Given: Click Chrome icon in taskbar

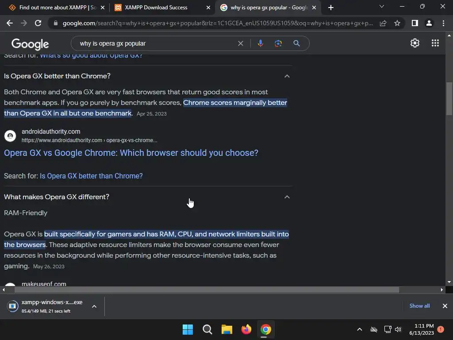Looking at the screenshot, I should click(266, 329).
